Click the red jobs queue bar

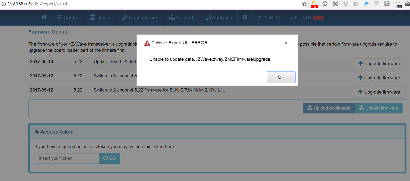318,18
